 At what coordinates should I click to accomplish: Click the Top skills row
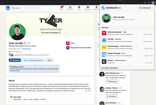point(50,98)
